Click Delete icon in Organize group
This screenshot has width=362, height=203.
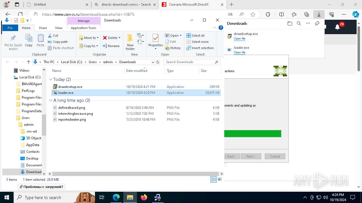pyautogui.click(x=105, y=38)
